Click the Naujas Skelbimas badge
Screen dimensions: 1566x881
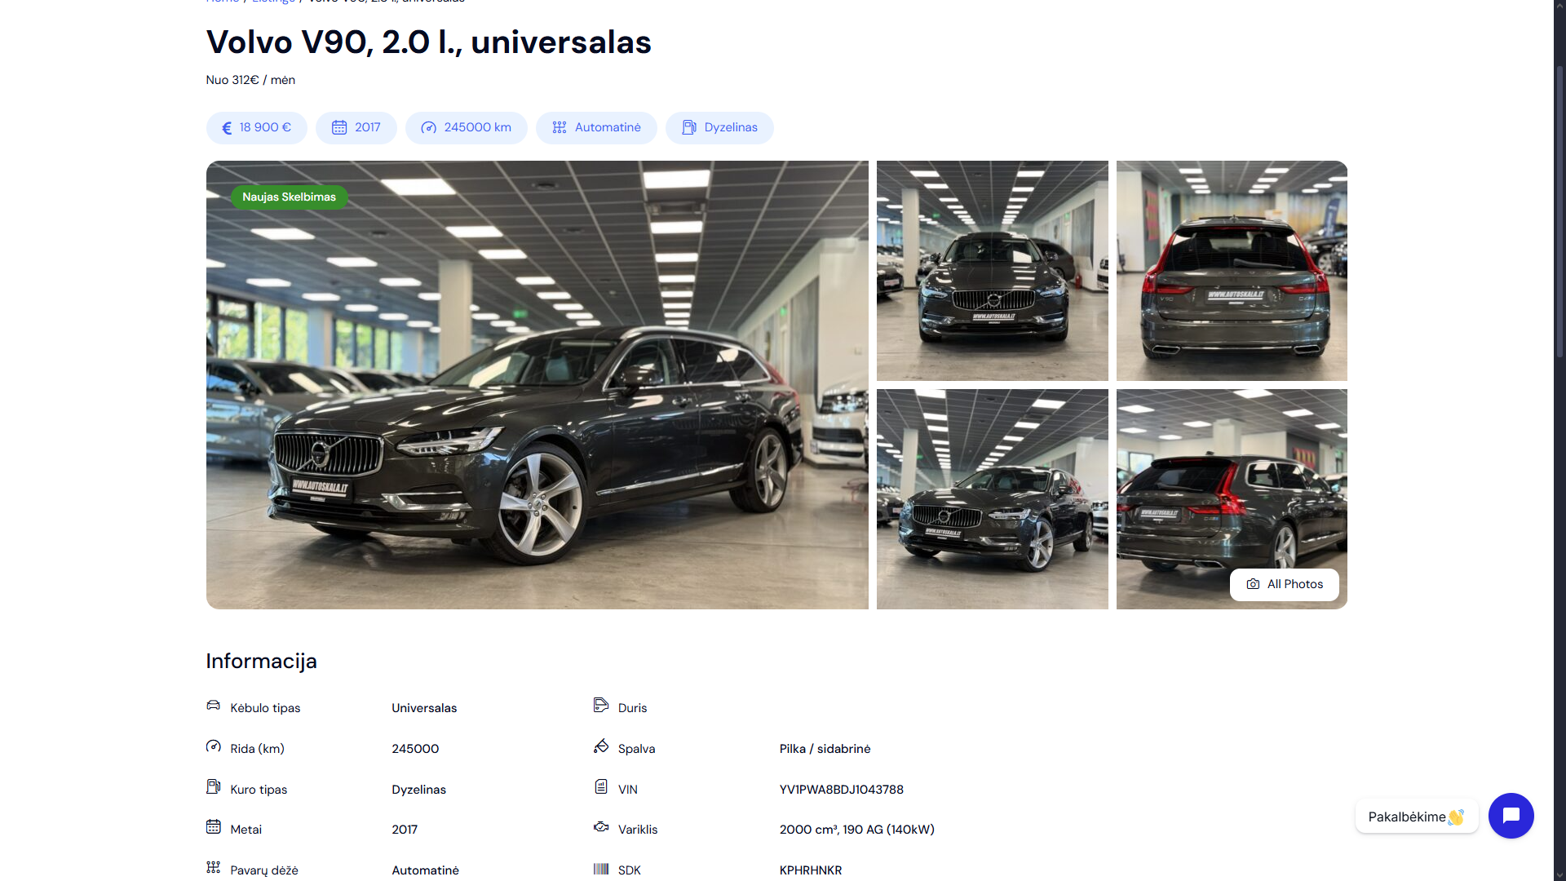(290, 197)
